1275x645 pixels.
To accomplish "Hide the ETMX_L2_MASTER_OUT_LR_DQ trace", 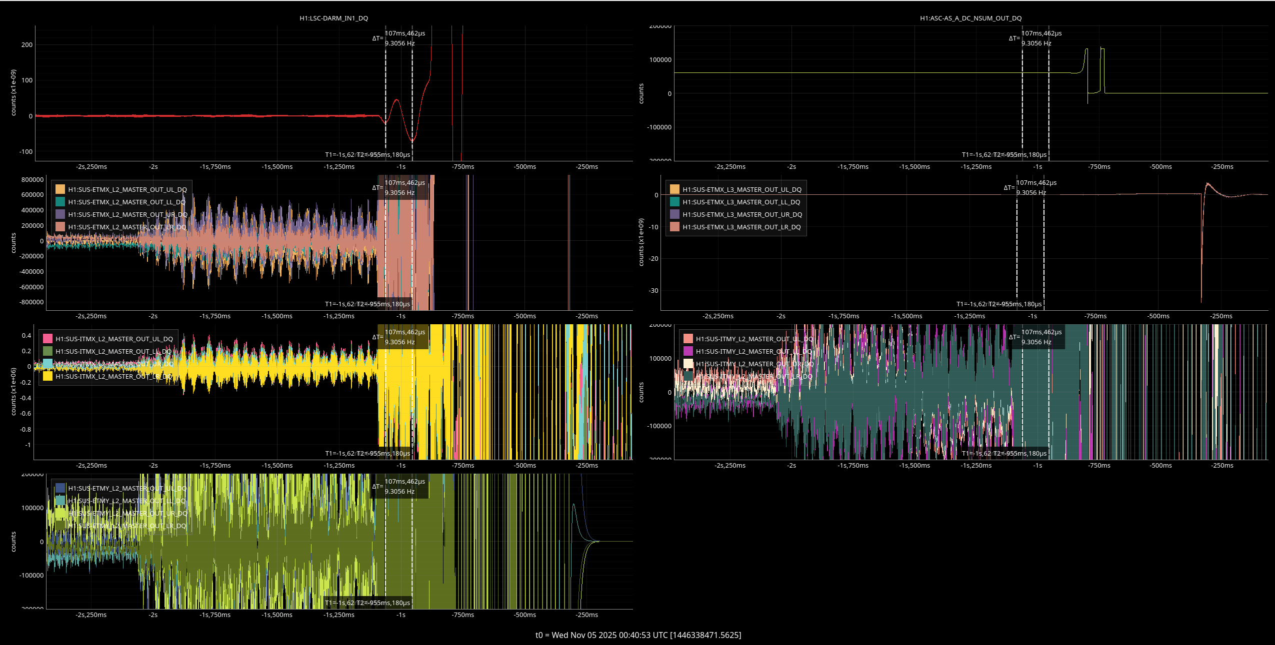I will point(127,227).
